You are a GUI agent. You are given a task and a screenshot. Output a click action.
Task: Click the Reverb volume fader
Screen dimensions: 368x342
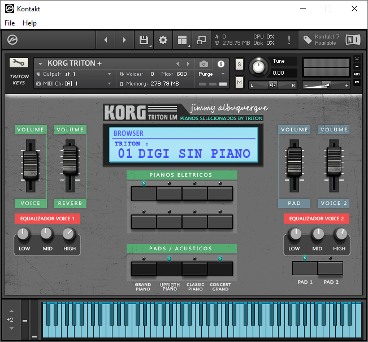coord(70,161)
